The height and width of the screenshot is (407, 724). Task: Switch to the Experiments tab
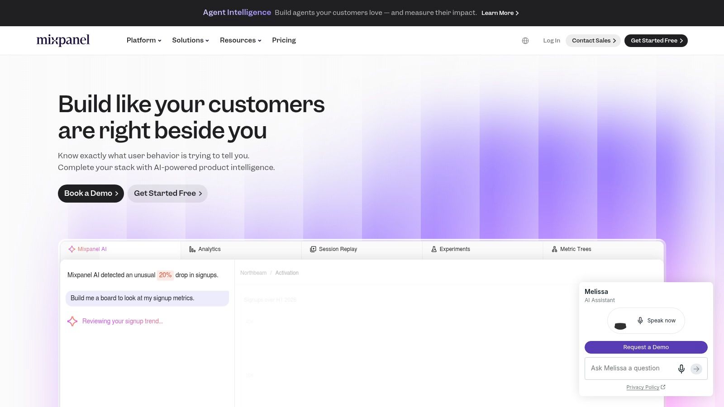[x=482, y=249]
